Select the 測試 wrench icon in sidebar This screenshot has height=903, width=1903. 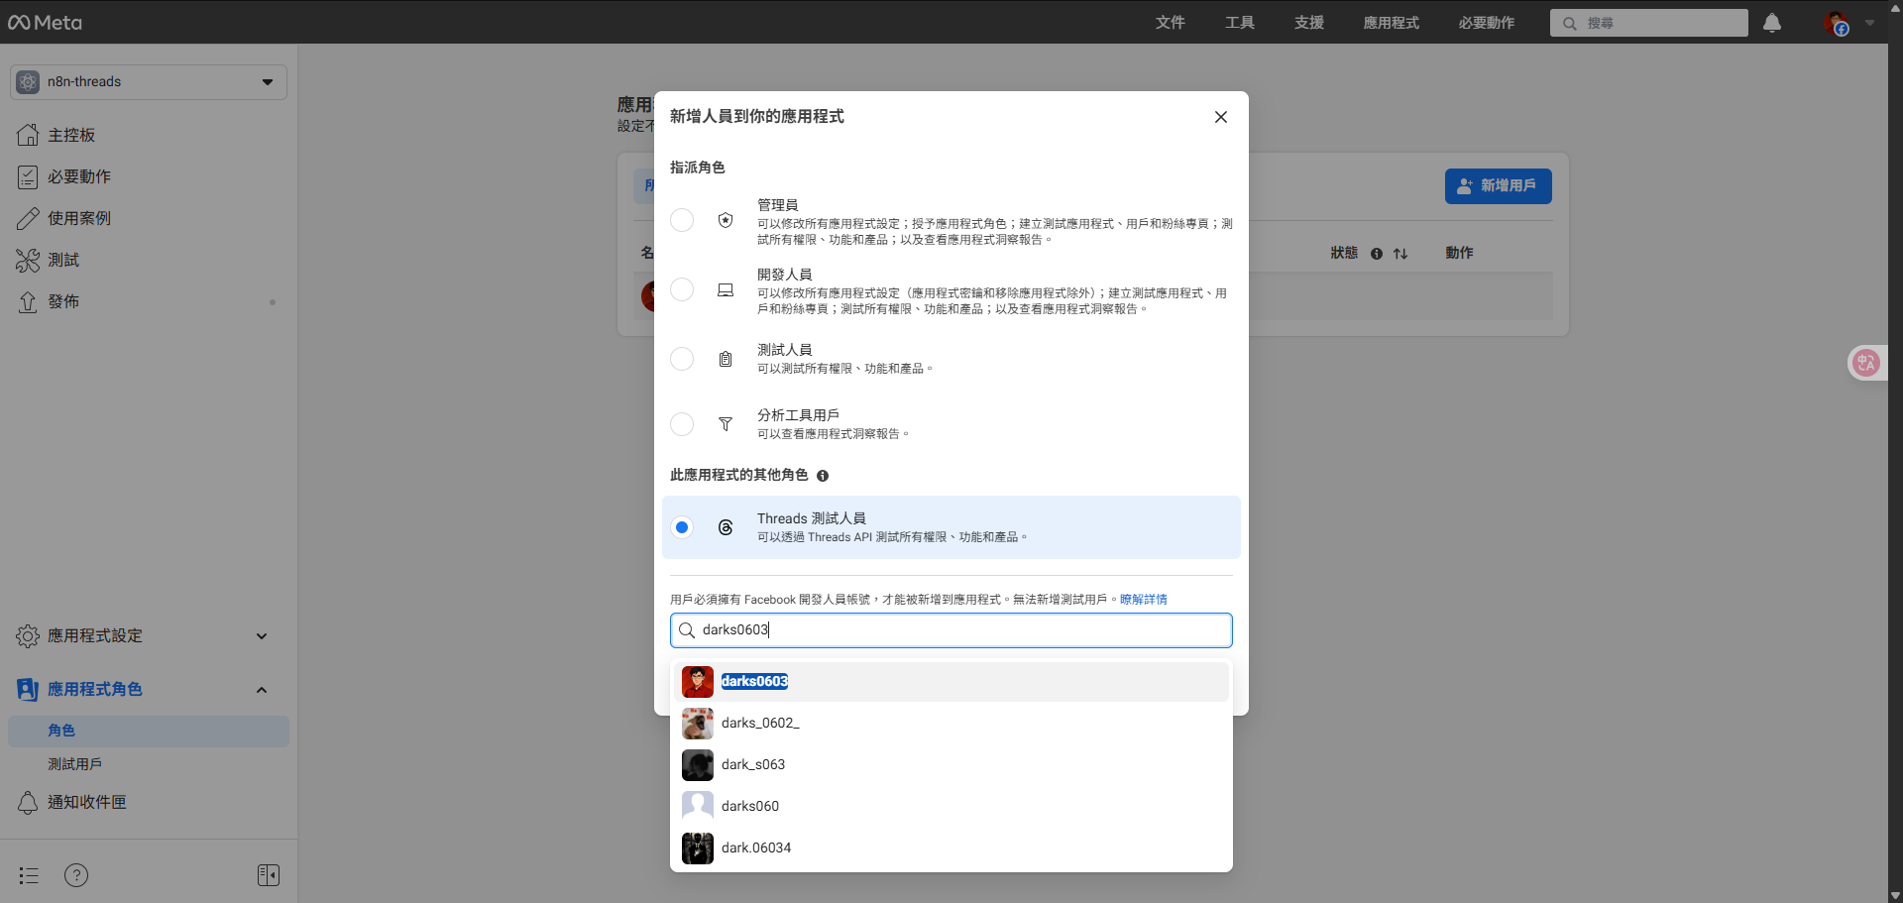pos(28,260)
